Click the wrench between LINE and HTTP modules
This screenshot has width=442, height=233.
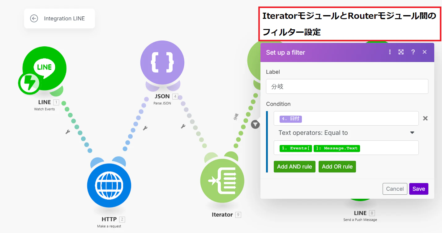coord(68,132)
